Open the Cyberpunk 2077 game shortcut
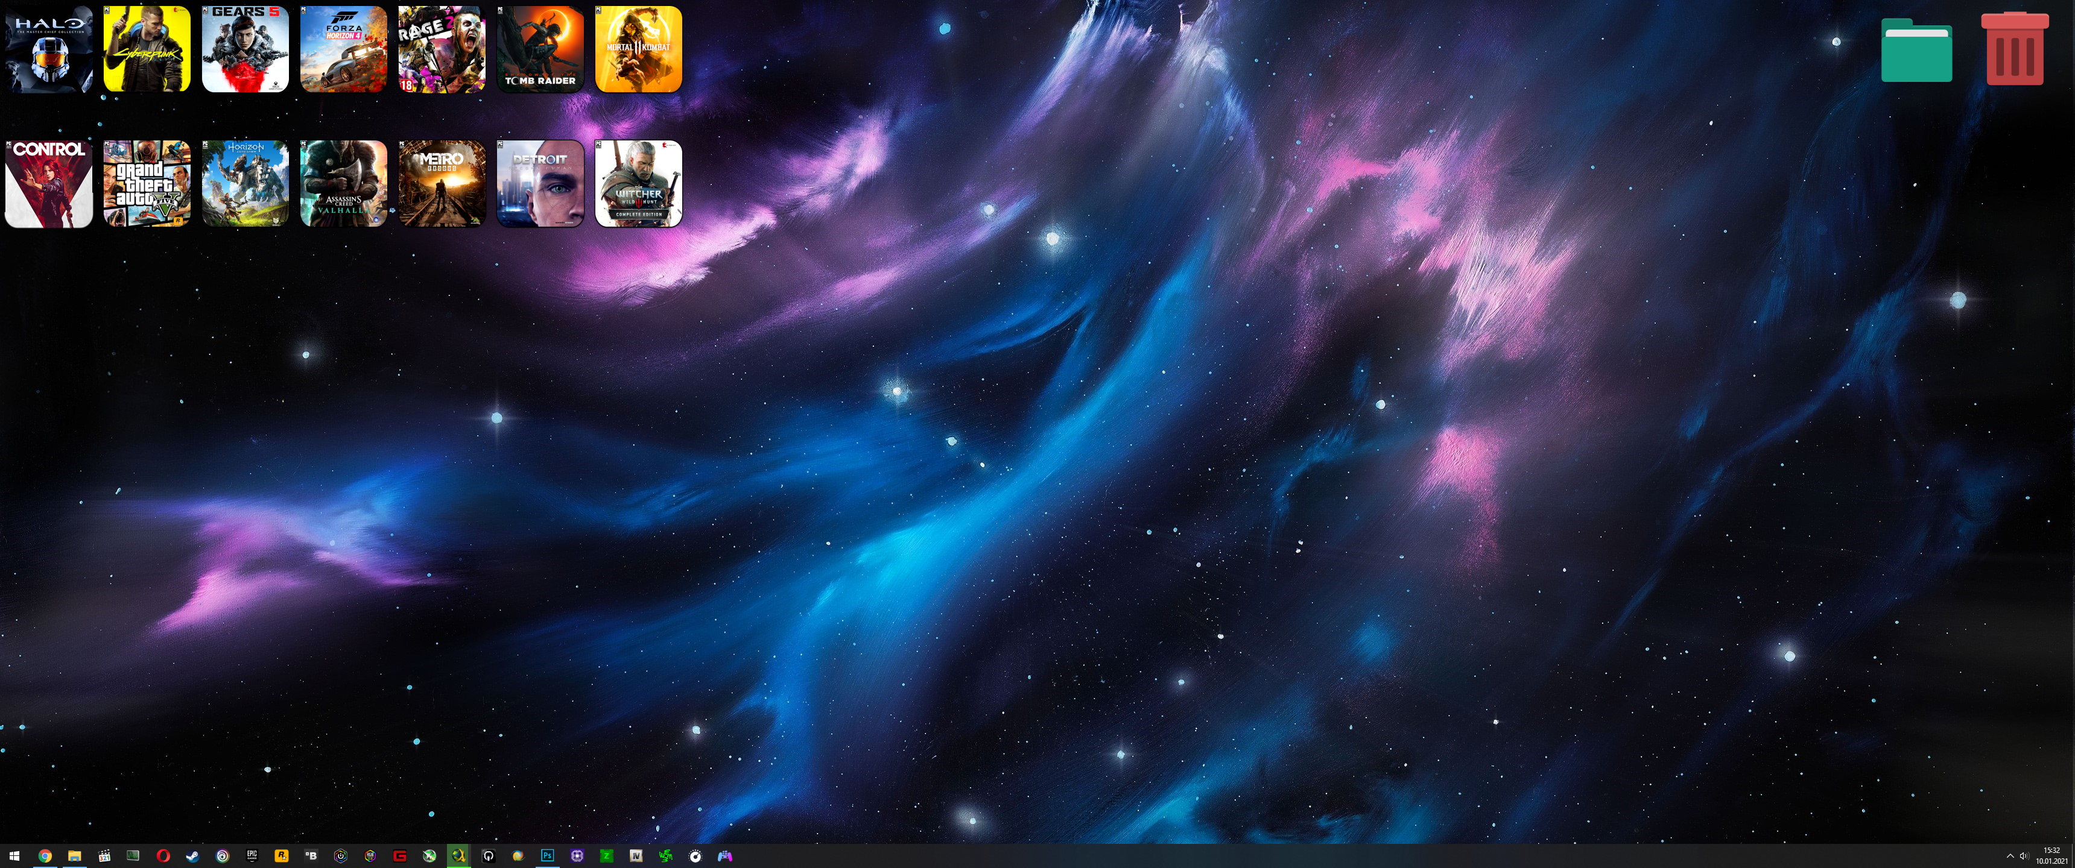Screen dimensions: 2075x868 [147, 49]
